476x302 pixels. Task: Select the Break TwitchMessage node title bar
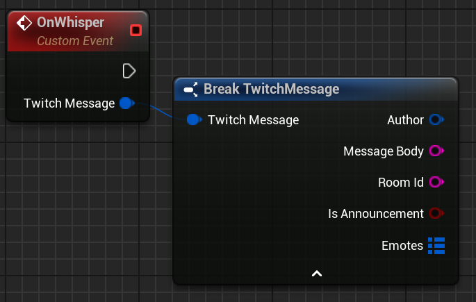(x=271, y=90)
